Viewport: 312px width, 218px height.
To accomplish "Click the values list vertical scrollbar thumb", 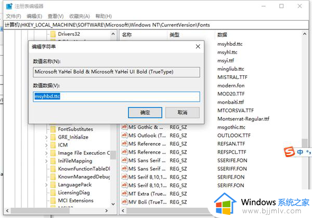I will pos(305,143).
